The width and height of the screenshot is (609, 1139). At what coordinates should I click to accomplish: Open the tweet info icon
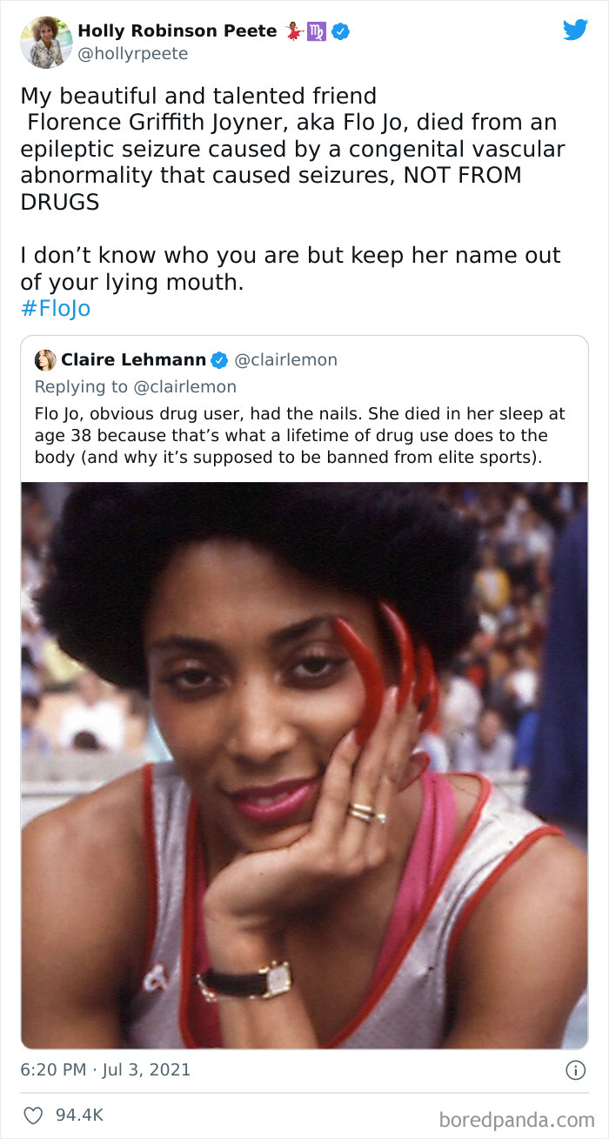pos(575,1070)
